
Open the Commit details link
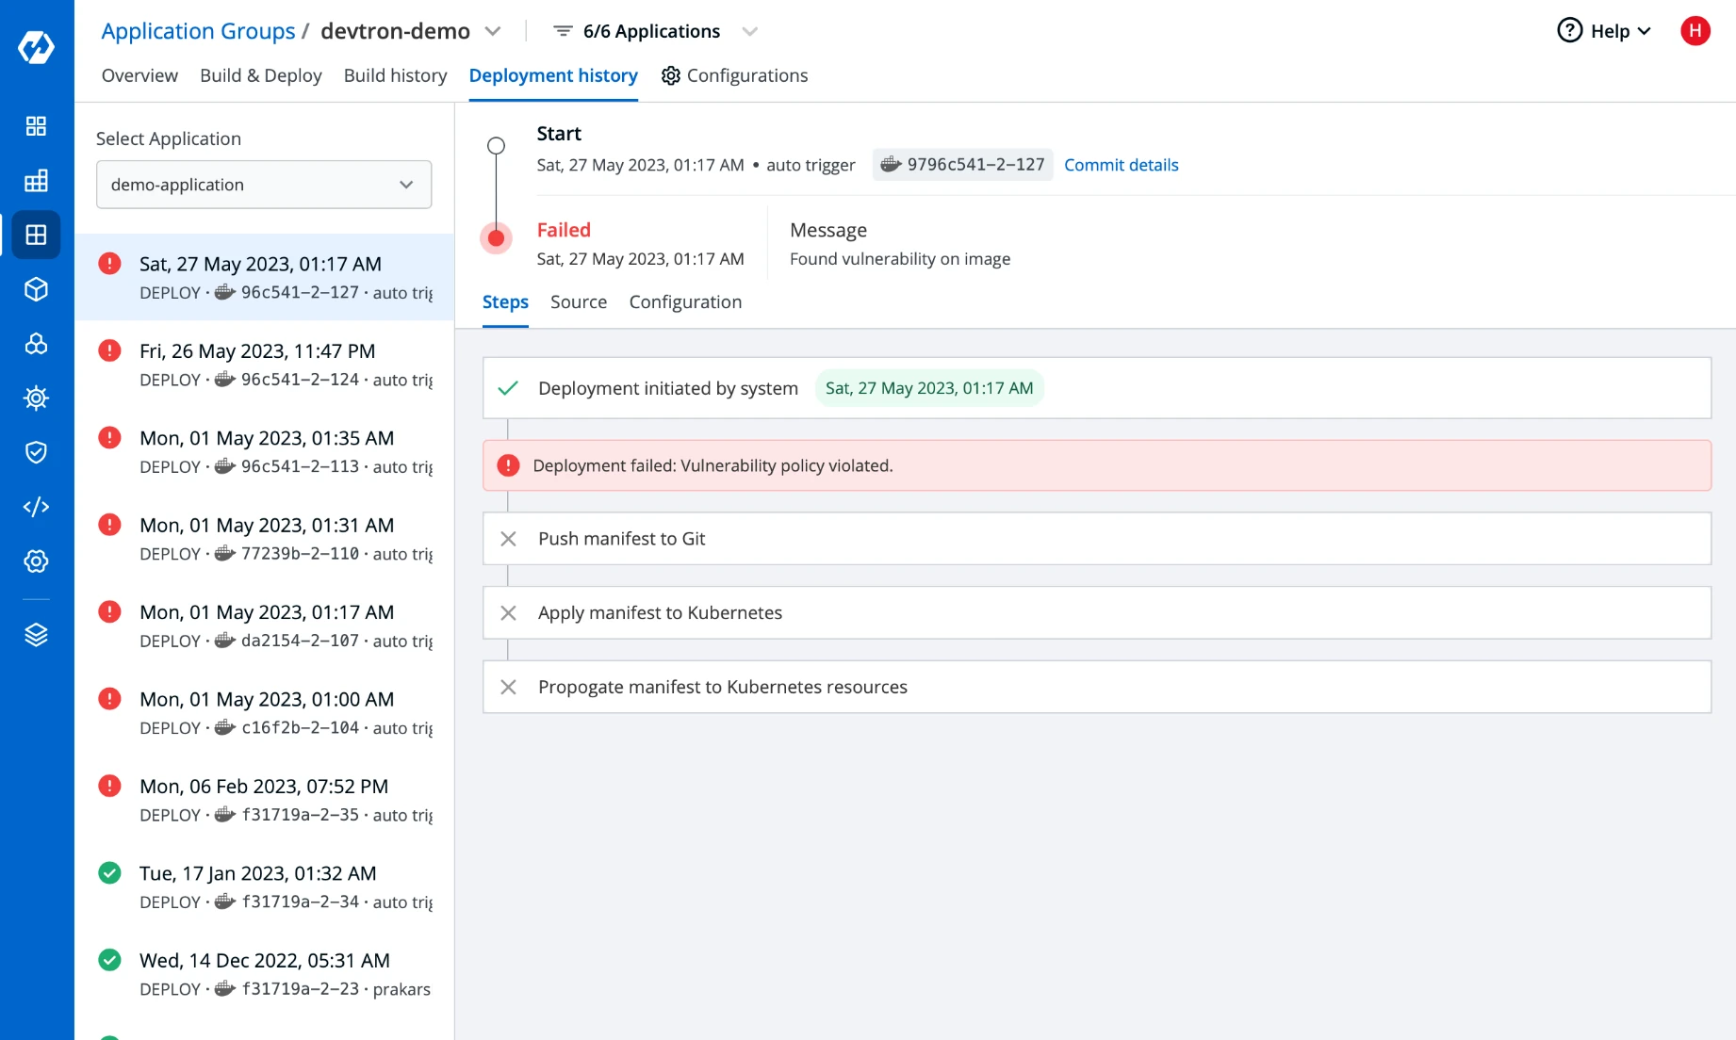1121,165
